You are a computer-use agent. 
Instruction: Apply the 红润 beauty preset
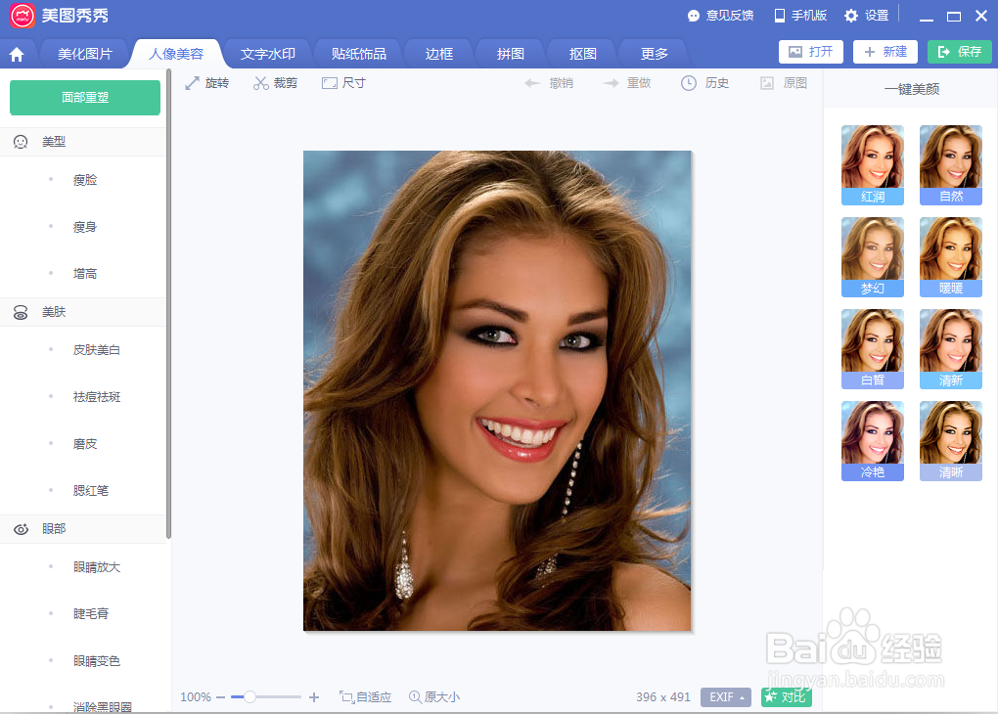tap(873, 165)
